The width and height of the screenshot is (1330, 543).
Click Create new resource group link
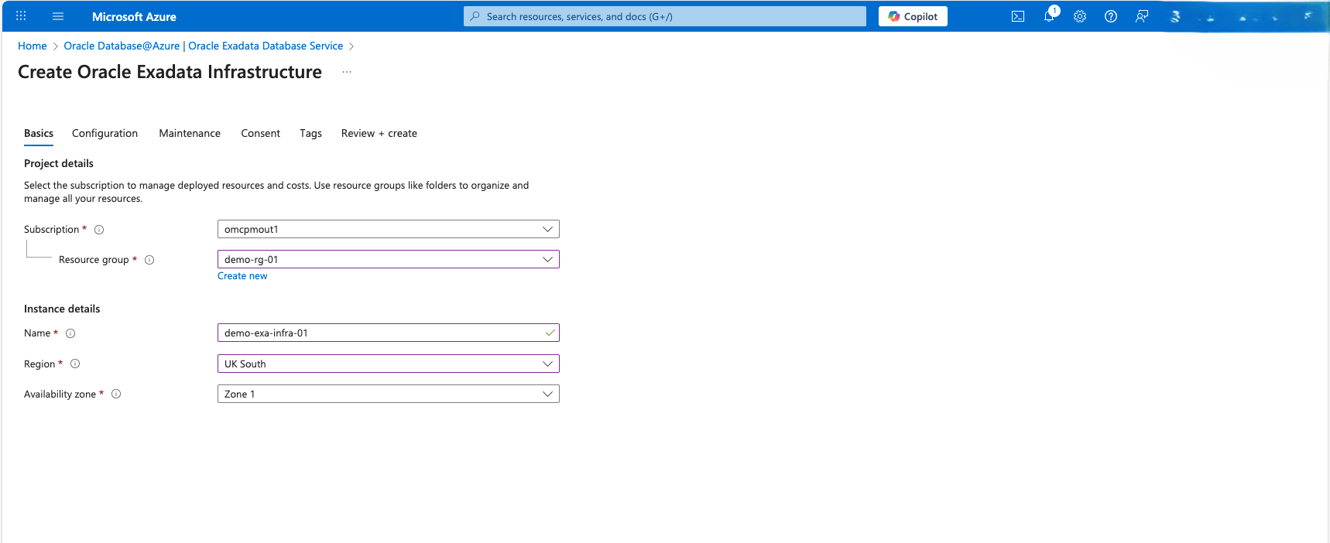[242, 276]
